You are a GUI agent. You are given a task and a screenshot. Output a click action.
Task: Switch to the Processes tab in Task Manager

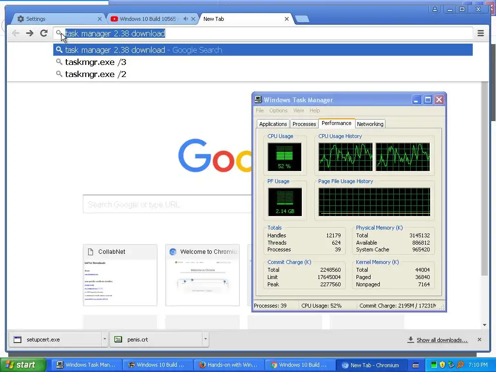[304, 124]
